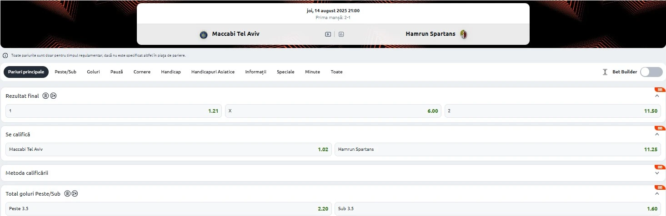Switch to the Speciale tab
Screen dimensions: 666x216
(285, 72)
